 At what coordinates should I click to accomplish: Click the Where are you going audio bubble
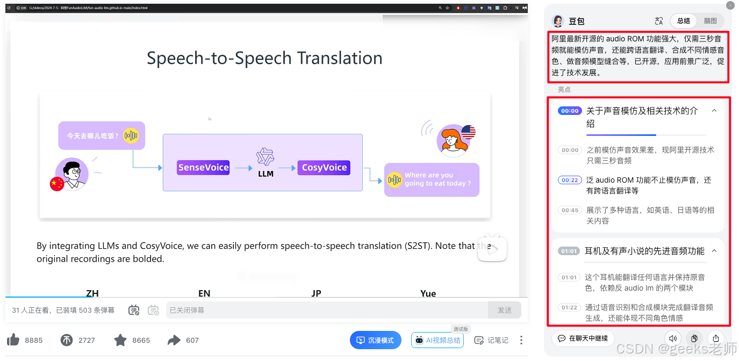coord(432,179)
